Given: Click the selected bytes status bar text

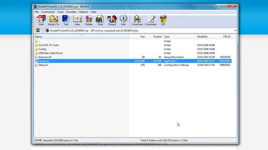Looking at the screenshot, I should click(x=60, y=140).
